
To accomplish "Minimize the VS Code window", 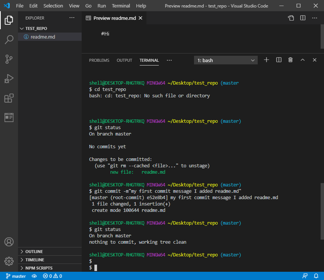I will (x=281, y=6).
